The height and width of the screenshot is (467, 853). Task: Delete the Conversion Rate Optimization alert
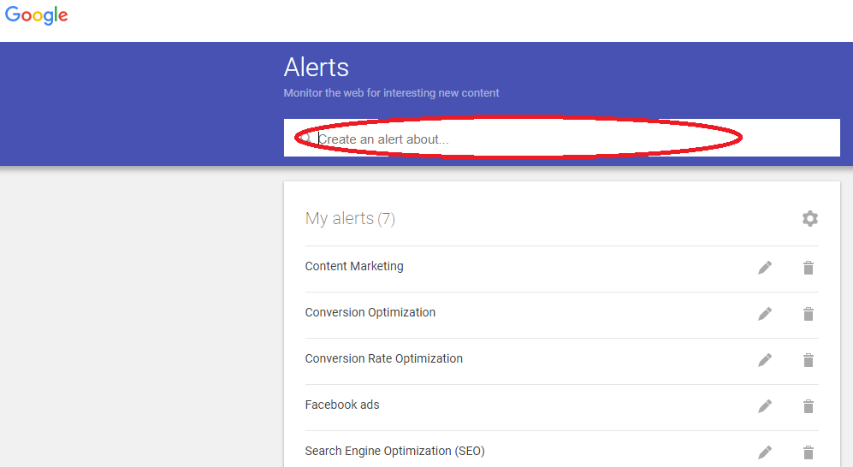809,360
